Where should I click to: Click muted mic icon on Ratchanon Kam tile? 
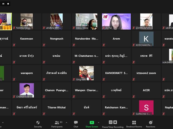pyautogui.click(x=104, y=114)
